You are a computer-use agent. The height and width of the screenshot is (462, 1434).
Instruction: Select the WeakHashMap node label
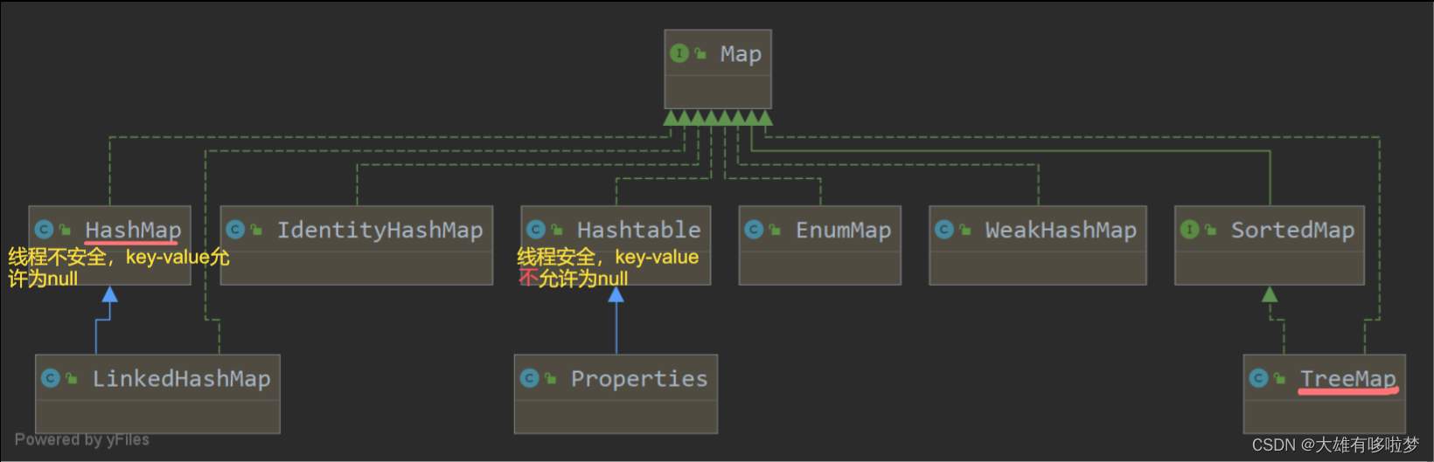click(1061, 230)
